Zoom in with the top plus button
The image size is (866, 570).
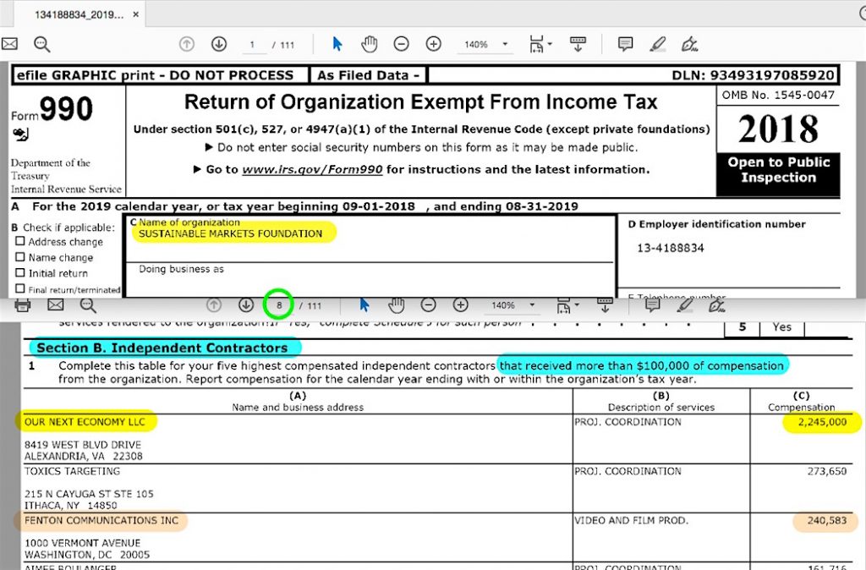(434, 44)
